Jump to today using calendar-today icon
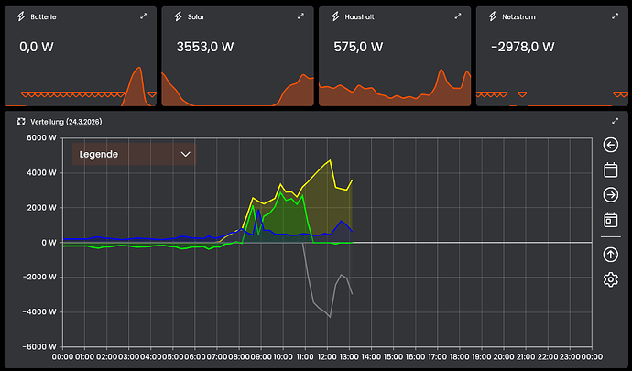This screenshot has height=371, width=632. pyautogui.click(x=611, y=220)
